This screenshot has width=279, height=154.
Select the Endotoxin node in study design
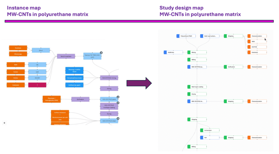[257, 52]
